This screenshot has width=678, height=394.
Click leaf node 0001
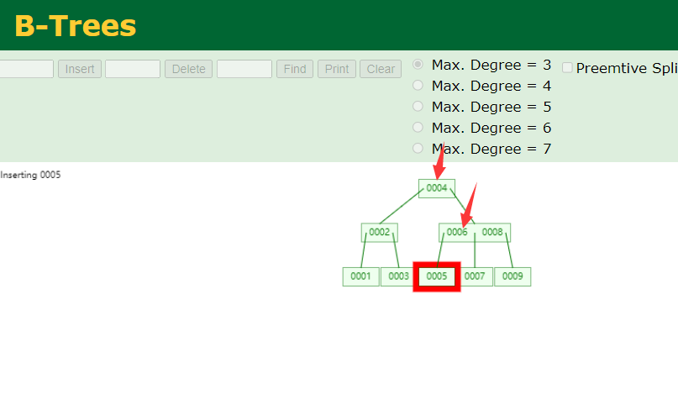(x=360, y=276)
